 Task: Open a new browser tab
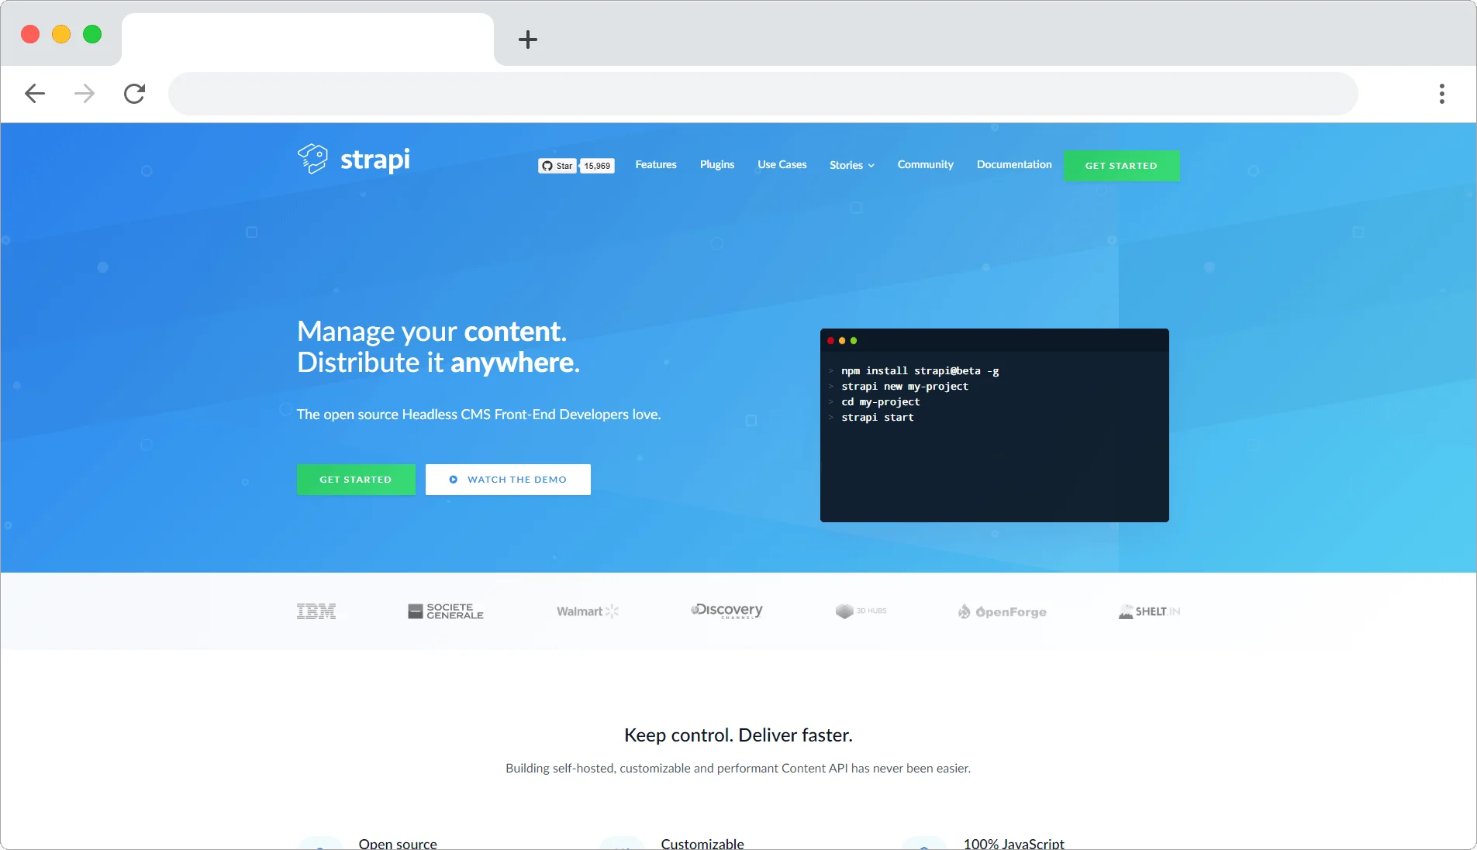528,40
